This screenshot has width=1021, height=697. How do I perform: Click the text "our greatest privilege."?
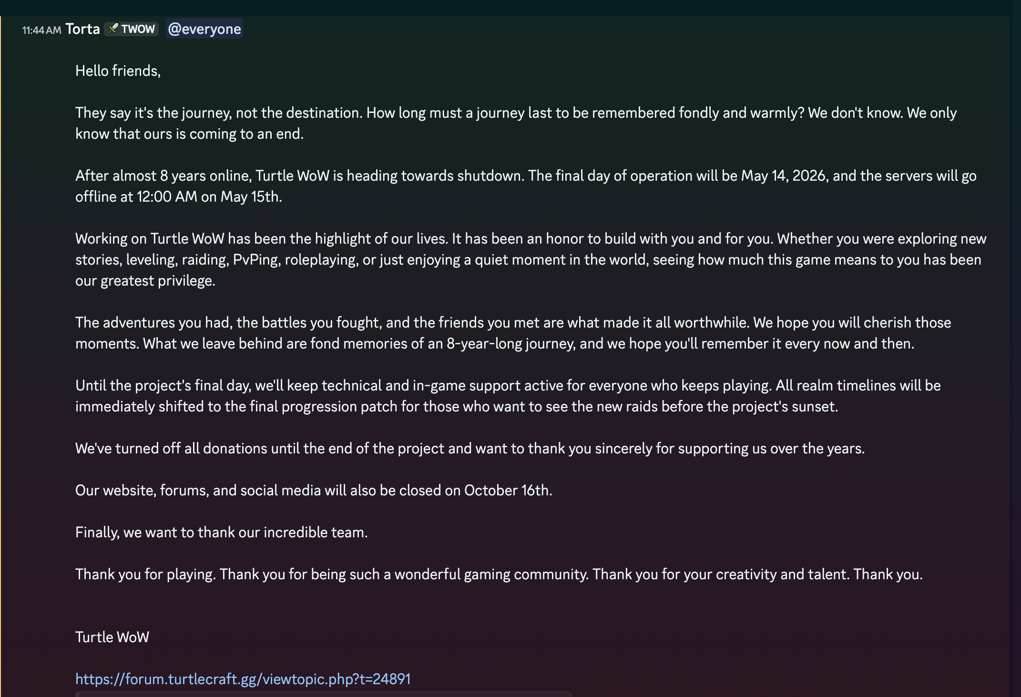coord(145,281)
